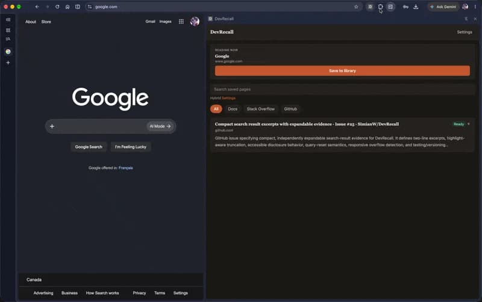Viewport: 482px width, 302px height.
Task: Open the Store link on Google
Action: (x=46, y=22)
